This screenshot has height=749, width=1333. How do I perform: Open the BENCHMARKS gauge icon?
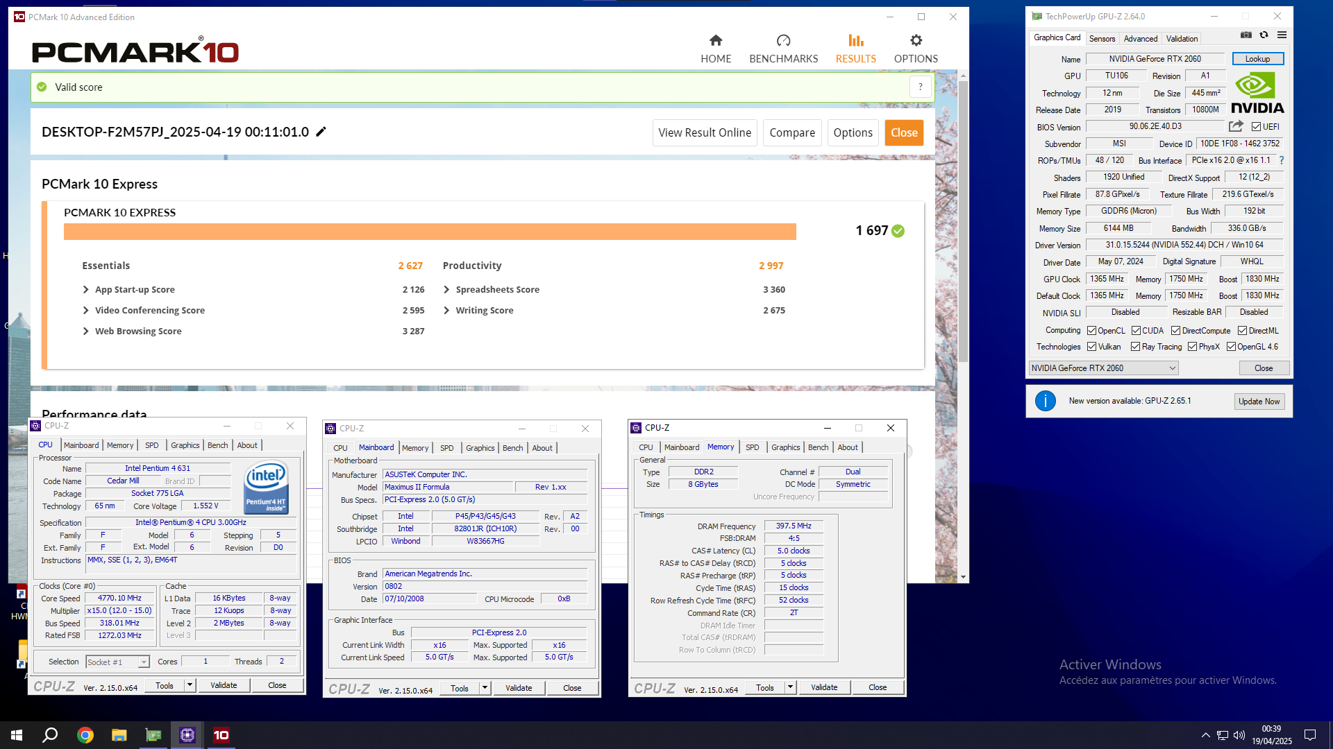point(783,40)
